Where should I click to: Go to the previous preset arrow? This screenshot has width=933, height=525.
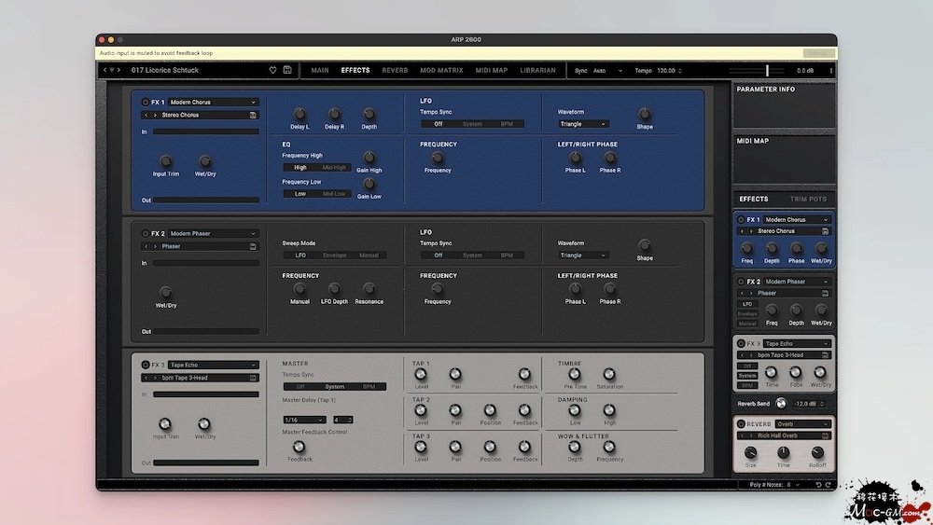click(x=104, y=70)
